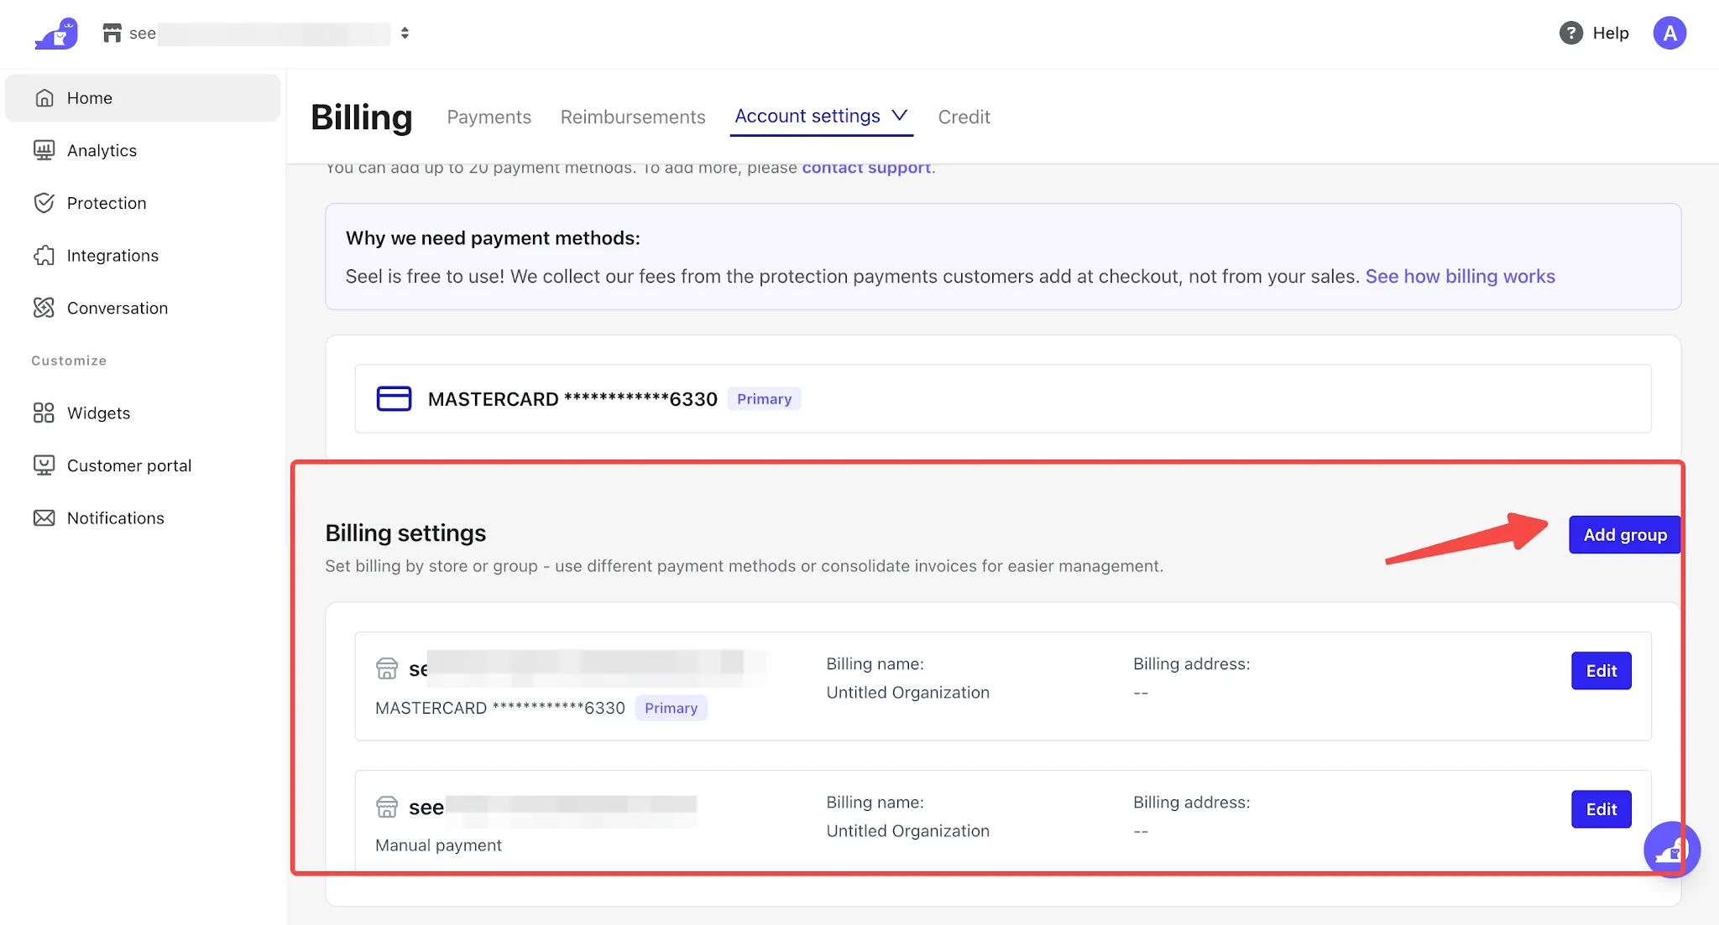Screen dimensions: 1719x925
Task: Open See how billing works link
Action: [1460, 276]
